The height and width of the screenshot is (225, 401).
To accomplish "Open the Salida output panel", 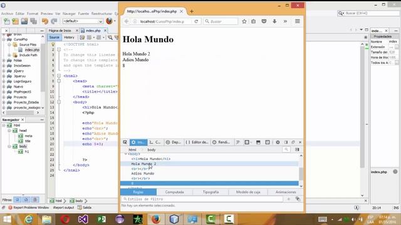I will (x=85, y=207).
